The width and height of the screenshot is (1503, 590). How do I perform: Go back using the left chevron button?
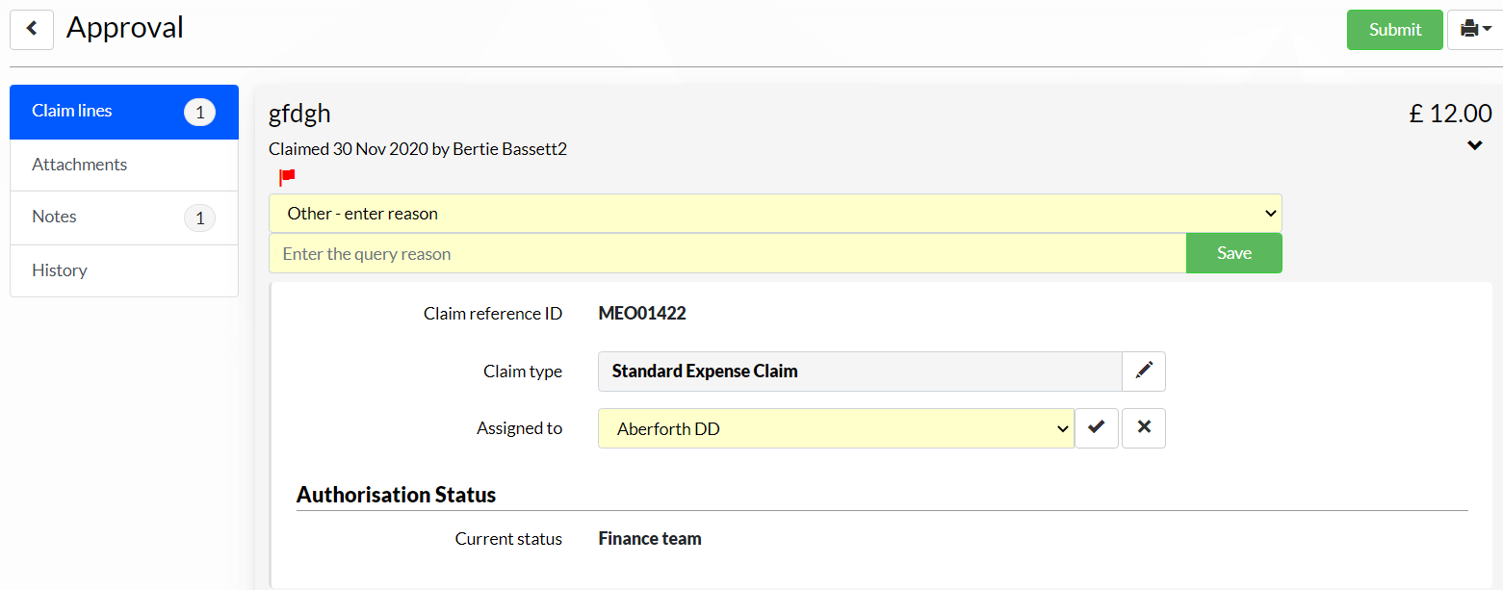(x=32, y=29)
